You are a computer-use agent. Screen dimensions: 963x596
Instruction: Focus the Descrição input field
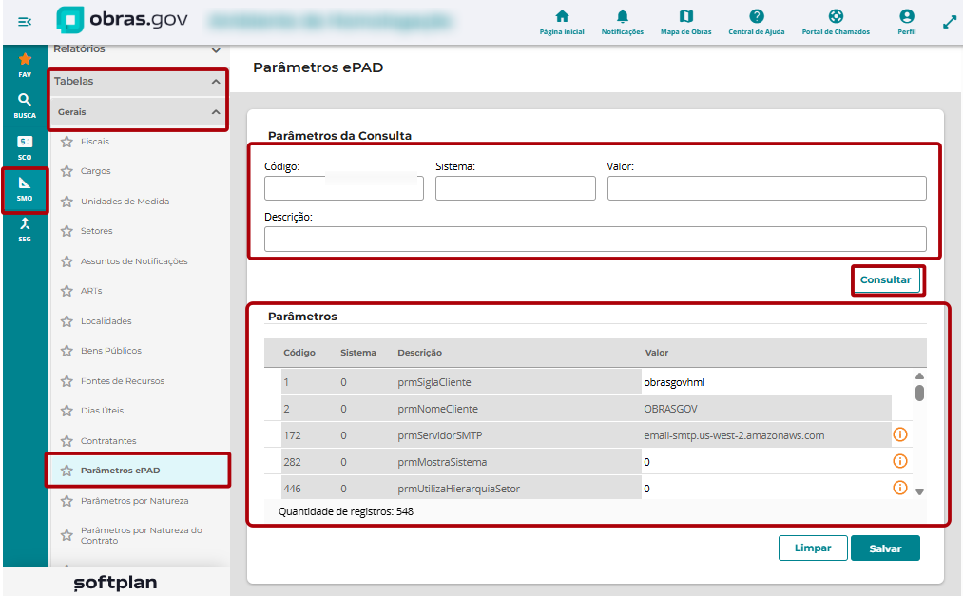point(595,239)
